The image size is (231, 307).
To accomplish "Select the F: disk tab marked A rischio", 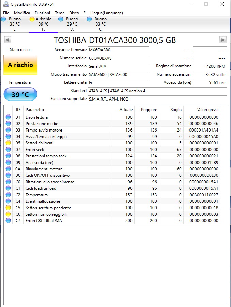I will coord(44,24).
